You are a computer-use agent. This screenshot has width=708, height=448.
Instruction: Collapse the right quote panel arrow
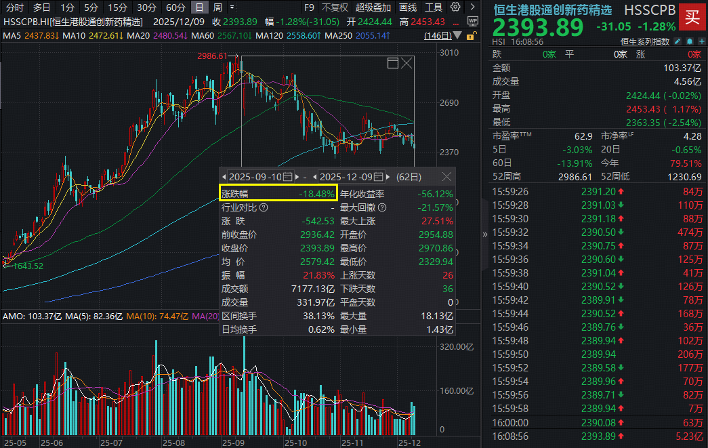coord(484,235)
